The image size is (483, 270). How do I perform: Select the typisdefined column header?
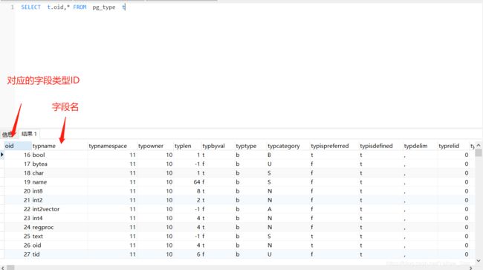point(380,146)
